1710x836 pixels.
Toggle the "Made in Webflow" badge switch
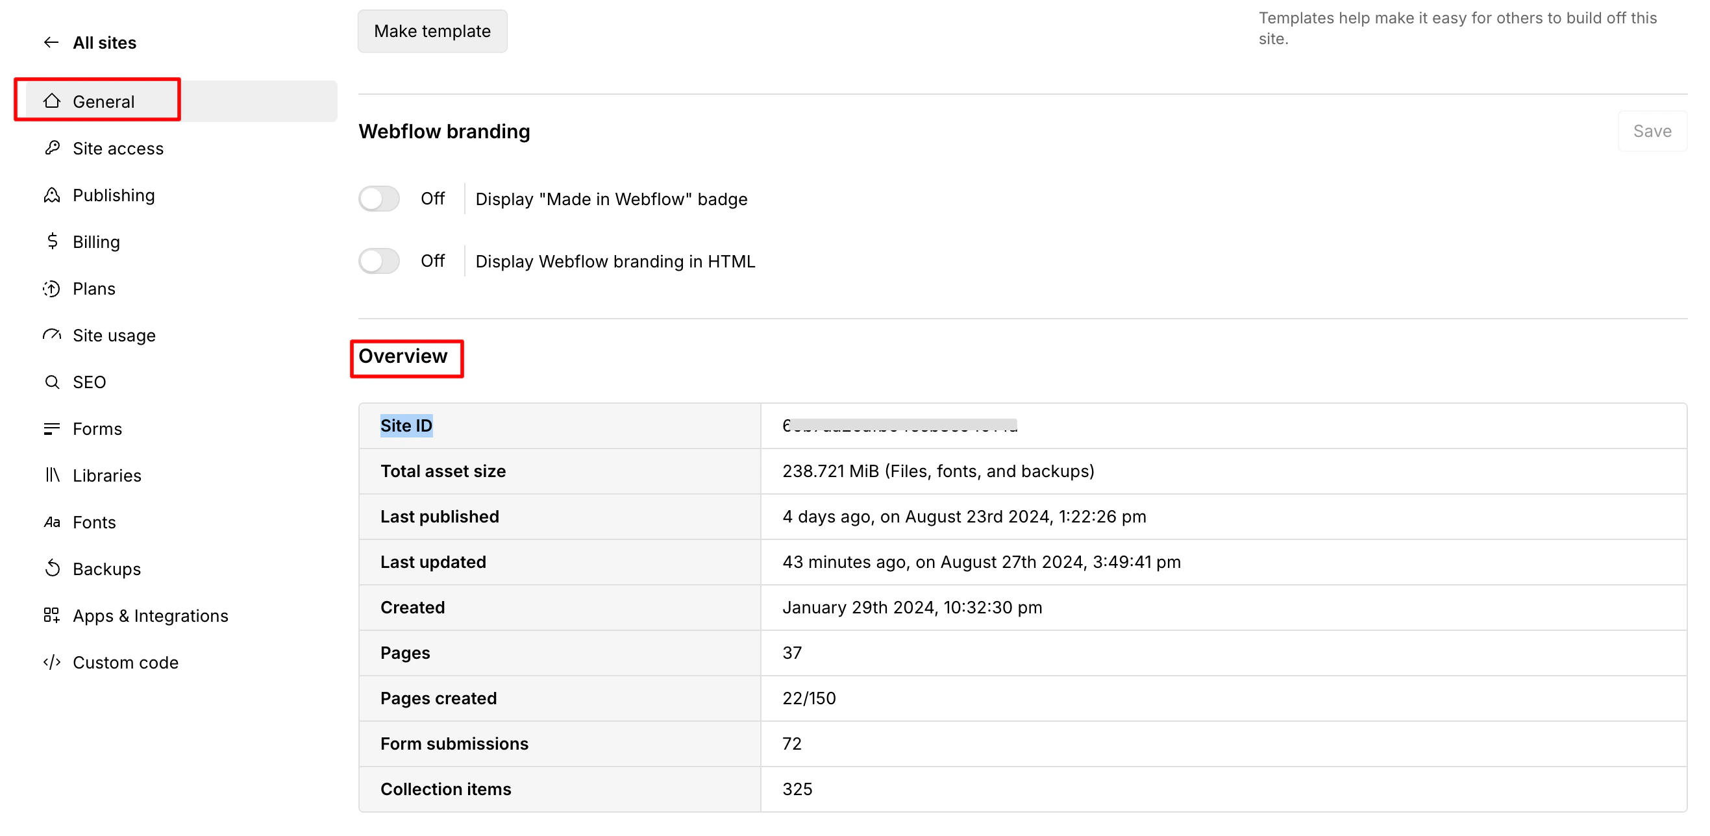[x=379, y=199]
